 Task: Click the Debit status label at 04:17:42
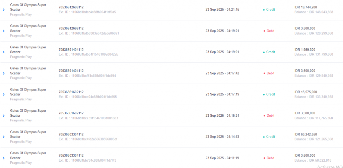click(270, 73)
